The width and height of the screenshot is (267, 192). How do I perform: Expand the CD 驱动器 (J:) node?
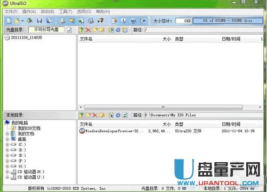tap(7, 177)
